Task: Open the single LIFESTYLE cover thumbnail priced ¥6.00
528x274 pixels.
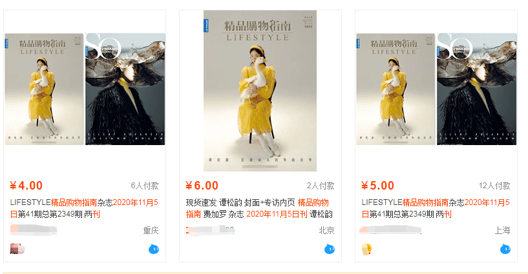Action: coord(260,91)
